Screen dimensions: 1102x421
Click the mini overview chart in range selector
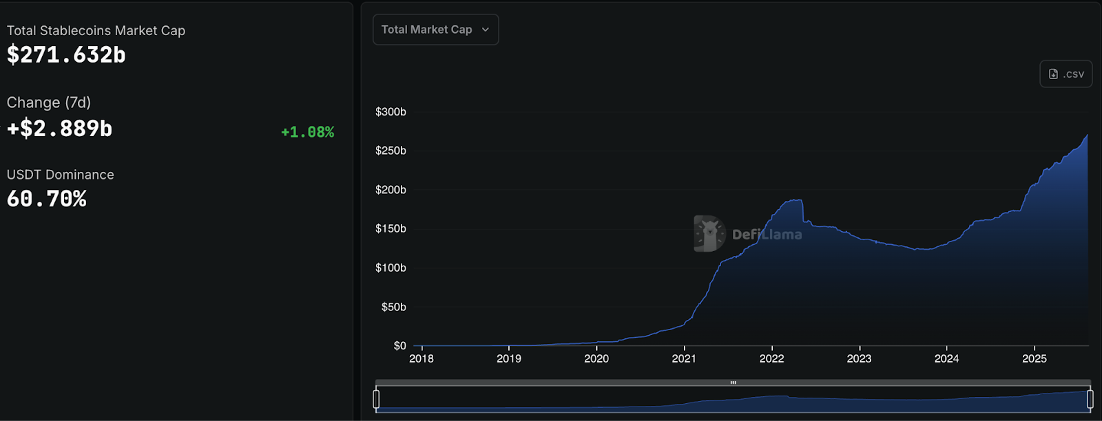pyautogui.click(x=733, y=401)
